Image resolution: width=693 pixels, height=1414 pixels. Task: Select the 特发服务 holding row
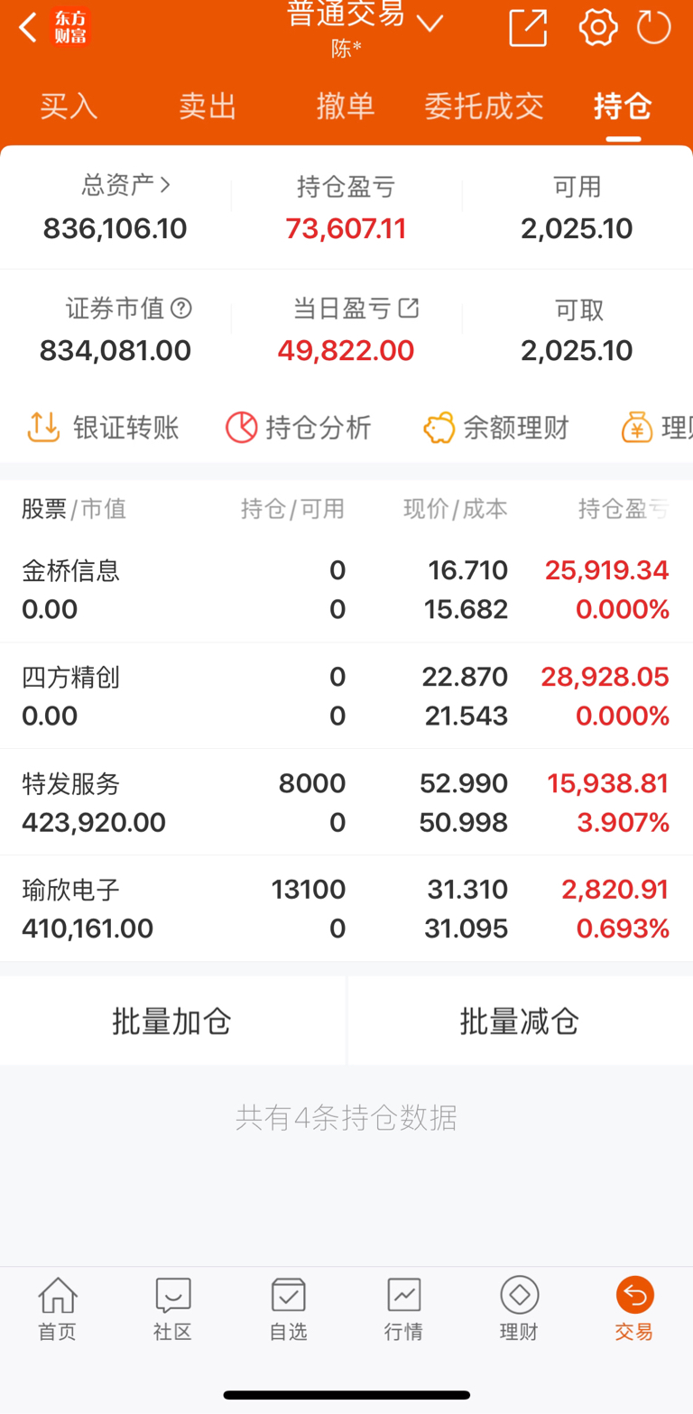tap(346, 802)
